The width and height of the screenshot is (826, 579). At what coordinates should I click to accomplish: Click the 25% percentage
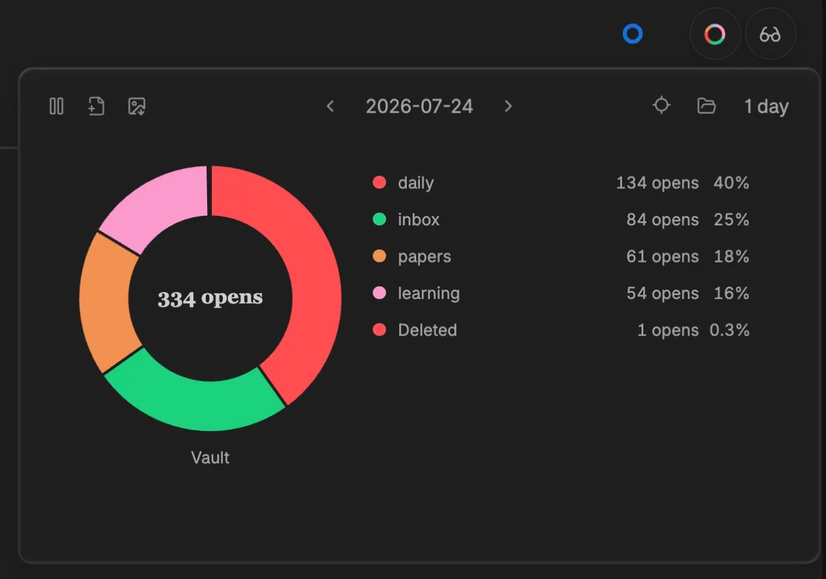coord(732,220)
